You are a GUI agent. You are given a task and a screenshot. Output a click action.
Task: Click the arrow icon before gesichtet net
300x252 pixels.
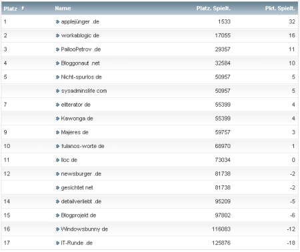[x=57, y=188]
